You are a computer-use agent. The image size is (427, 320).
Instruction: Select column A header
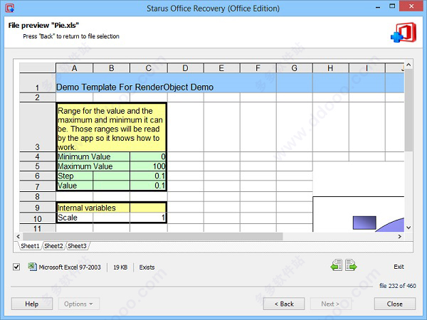pyautogui.click(x=74, y=68)
